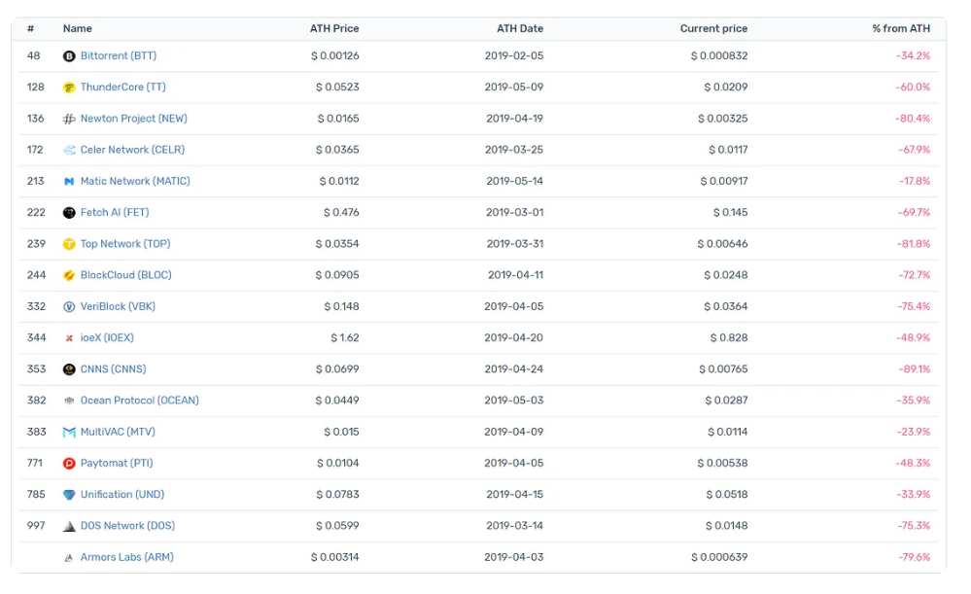The width and height of the screenshot is (971, 594).
Task: Select the -34.2% value for Bittorrent
Action: (913, 55)
